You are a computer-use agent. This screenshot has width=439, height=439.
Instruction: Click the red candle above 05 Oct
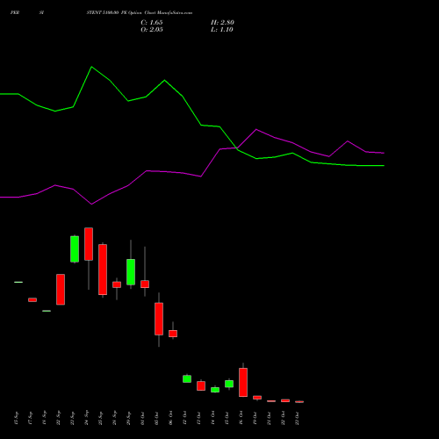click(x=159, y=319)
